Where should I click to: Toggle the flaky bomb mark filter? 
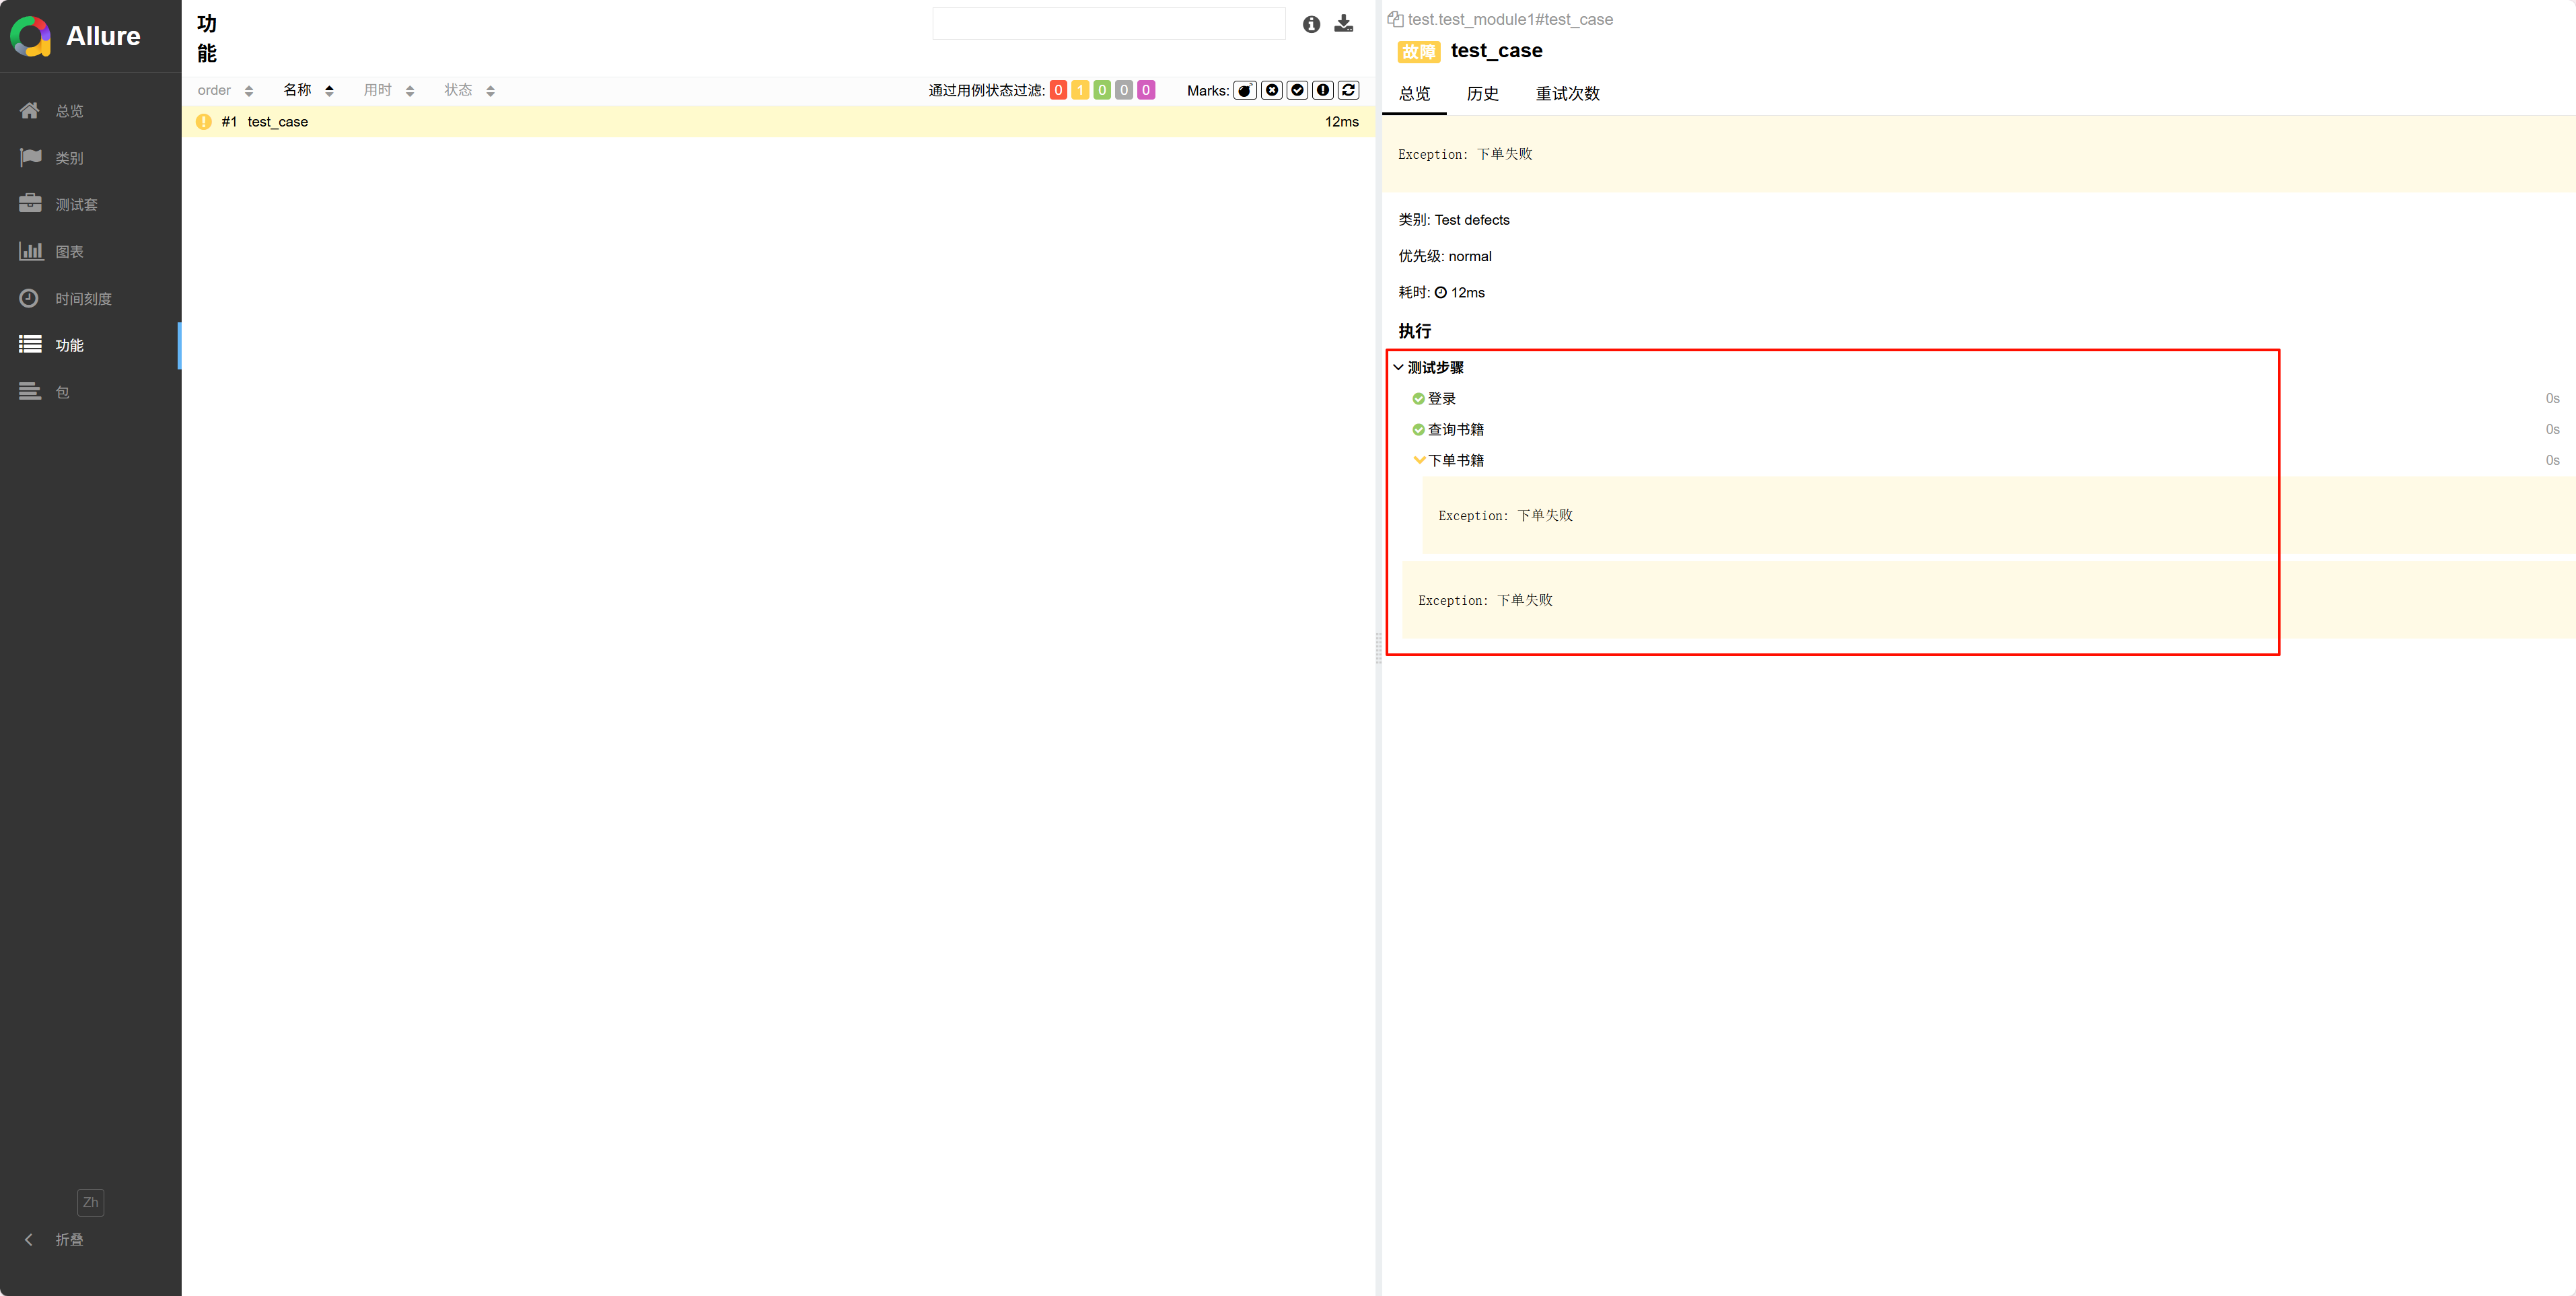click(1245, 90)
